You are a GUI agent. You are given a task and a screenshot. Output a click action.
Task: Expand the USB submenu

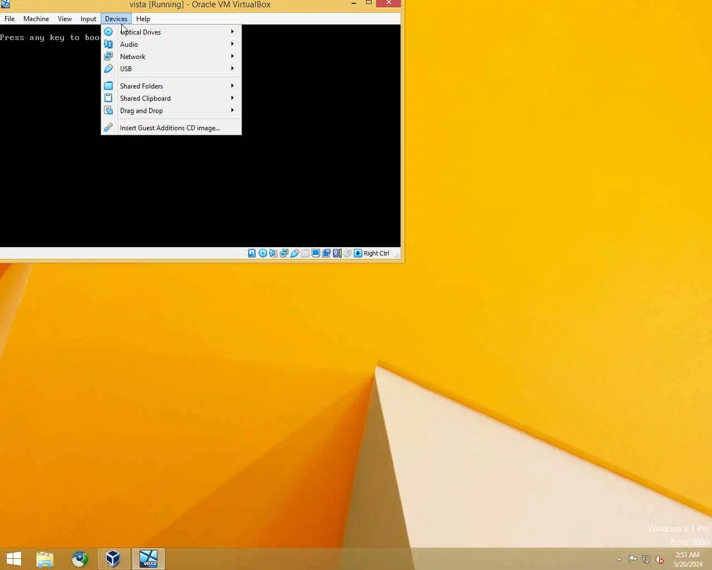pos(171,68)
